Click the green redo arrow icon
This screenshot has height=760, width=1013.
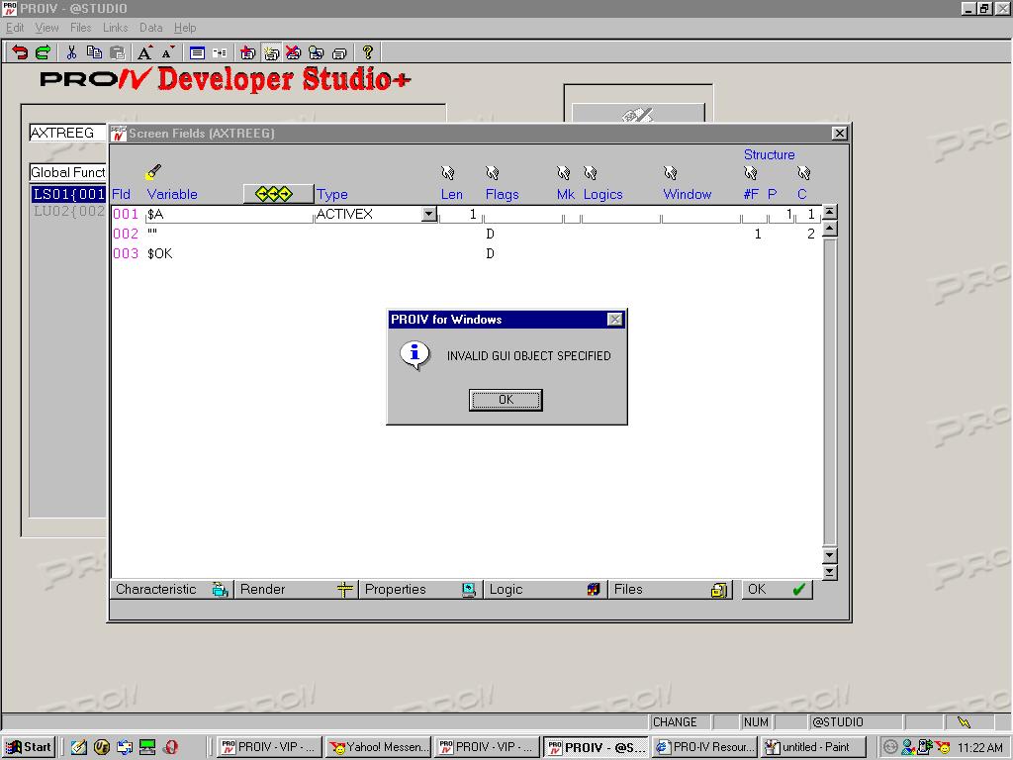click(x=44, y=53)
